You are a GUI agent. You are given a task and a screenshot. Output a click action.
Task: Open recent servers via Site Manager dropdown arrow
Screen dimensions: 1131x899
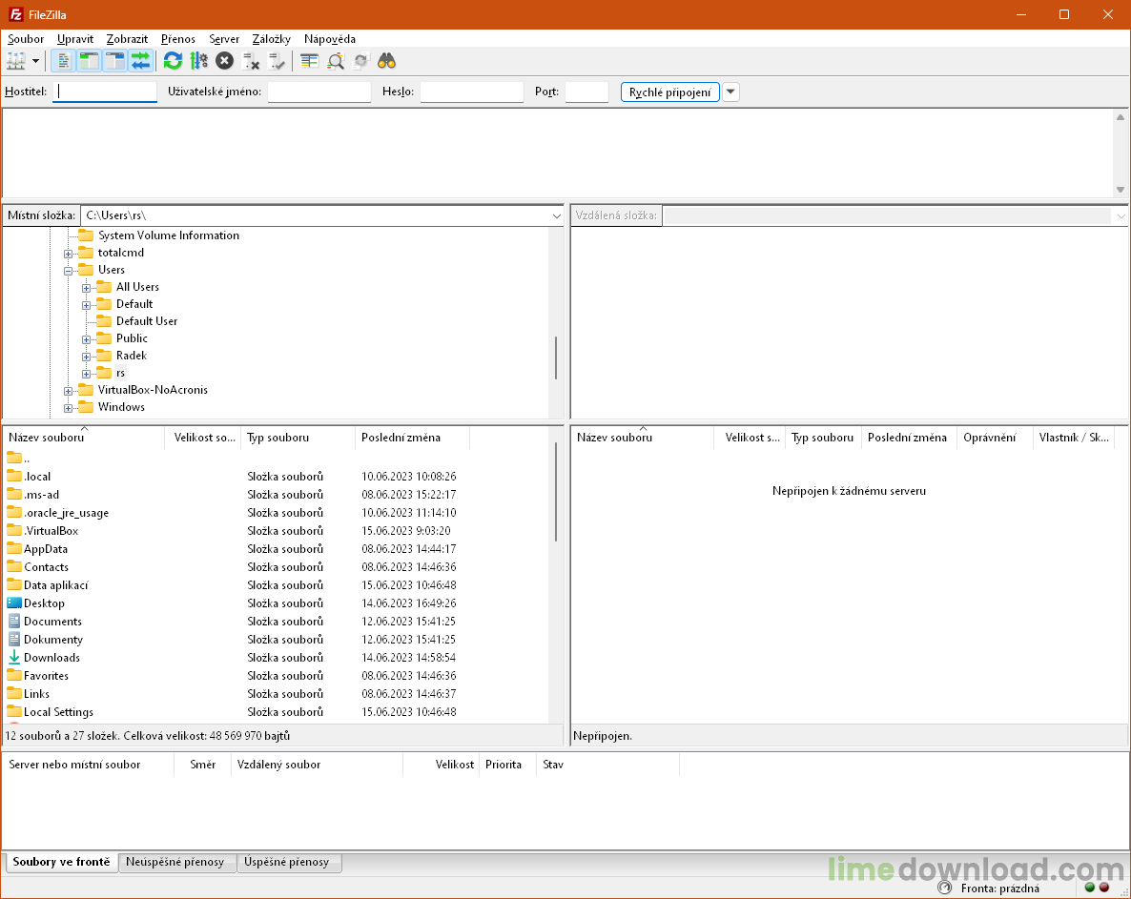[x=36, y=60]
